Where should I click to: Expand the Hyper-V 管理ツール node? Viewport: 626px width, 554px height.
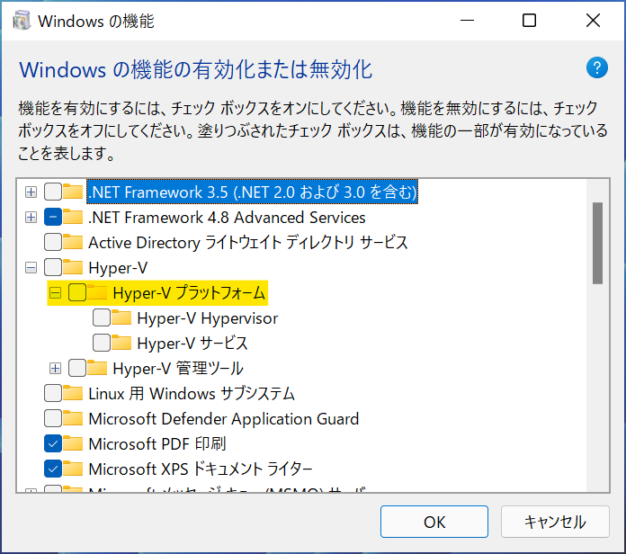55,368
